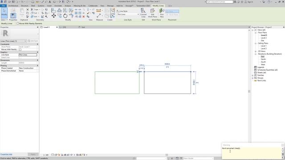Viewport: 285px width, 160px height.
Task: Select the Align tool icon
Action: 53,10
